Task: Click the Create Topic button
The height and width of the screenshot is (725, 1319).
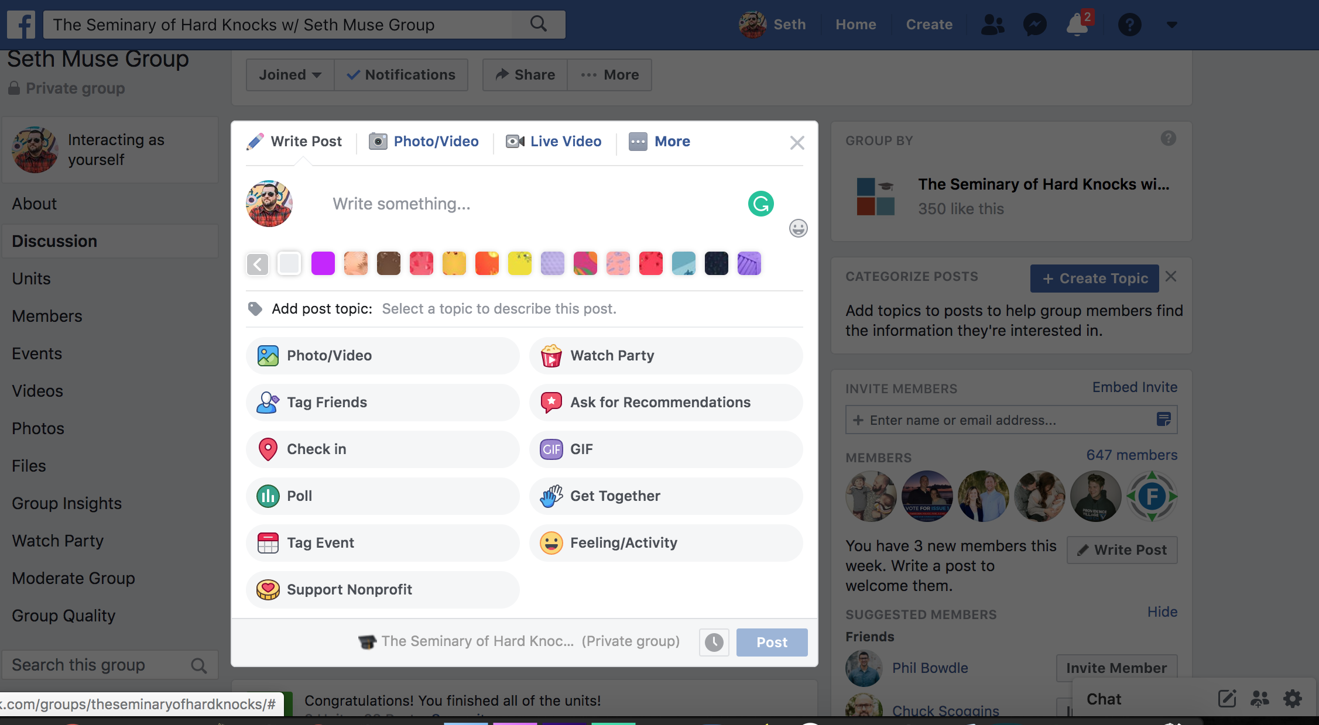Action: [x=1094, y=279]
